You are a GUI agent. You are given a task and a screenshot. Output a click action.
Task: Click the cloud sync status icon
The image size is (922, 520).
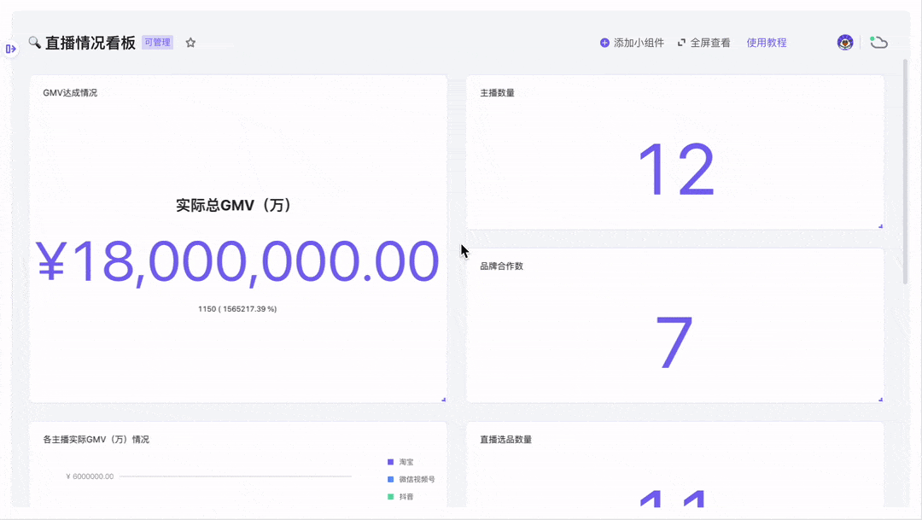coord(878,43)
